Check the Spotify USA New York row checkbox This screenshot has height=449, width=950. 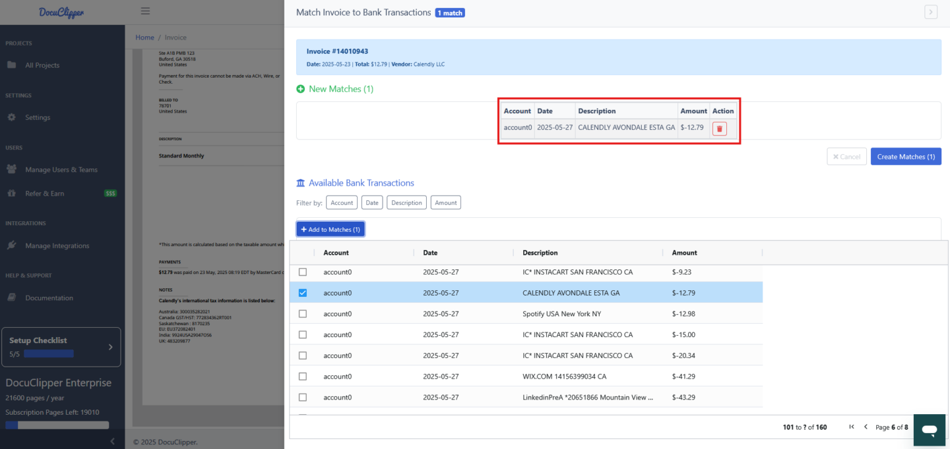(x=303, y=314)
